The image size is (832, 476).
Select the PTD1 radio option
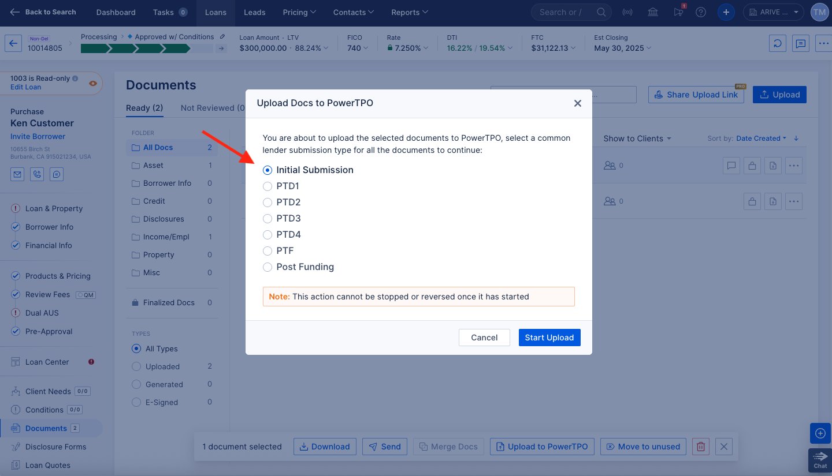click(x=268, y=186)
